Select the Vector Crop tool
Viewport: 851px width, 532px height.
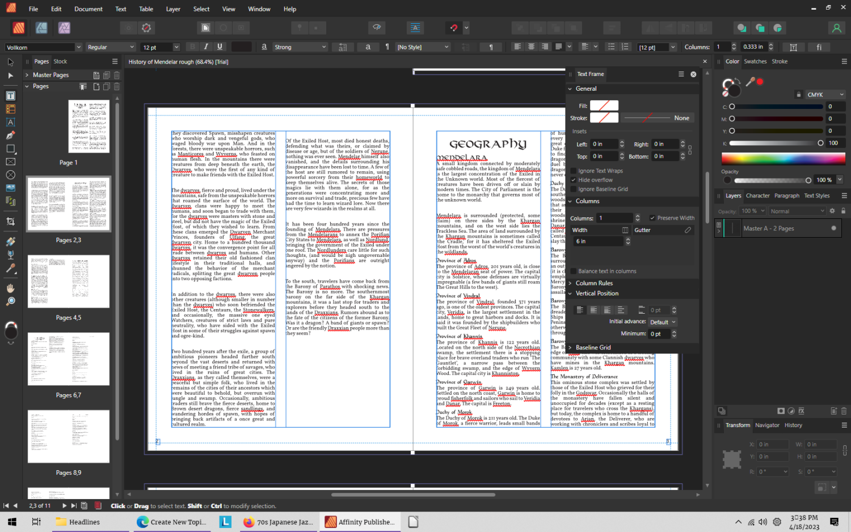pyautogui.click(x=10, y=221)
